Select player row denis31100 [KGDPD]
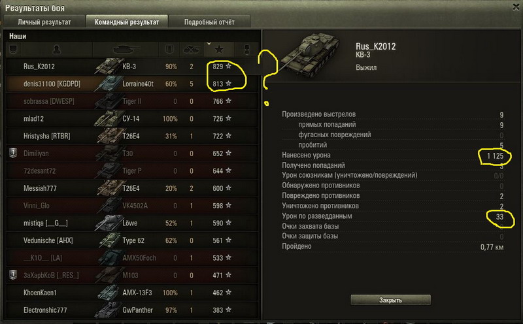This screenshot has height=324, width=523. [132, 84]
